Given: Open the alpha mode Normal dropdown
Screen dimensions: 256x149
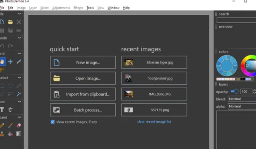Looking at the screenshot, I should tap(242, 106).
